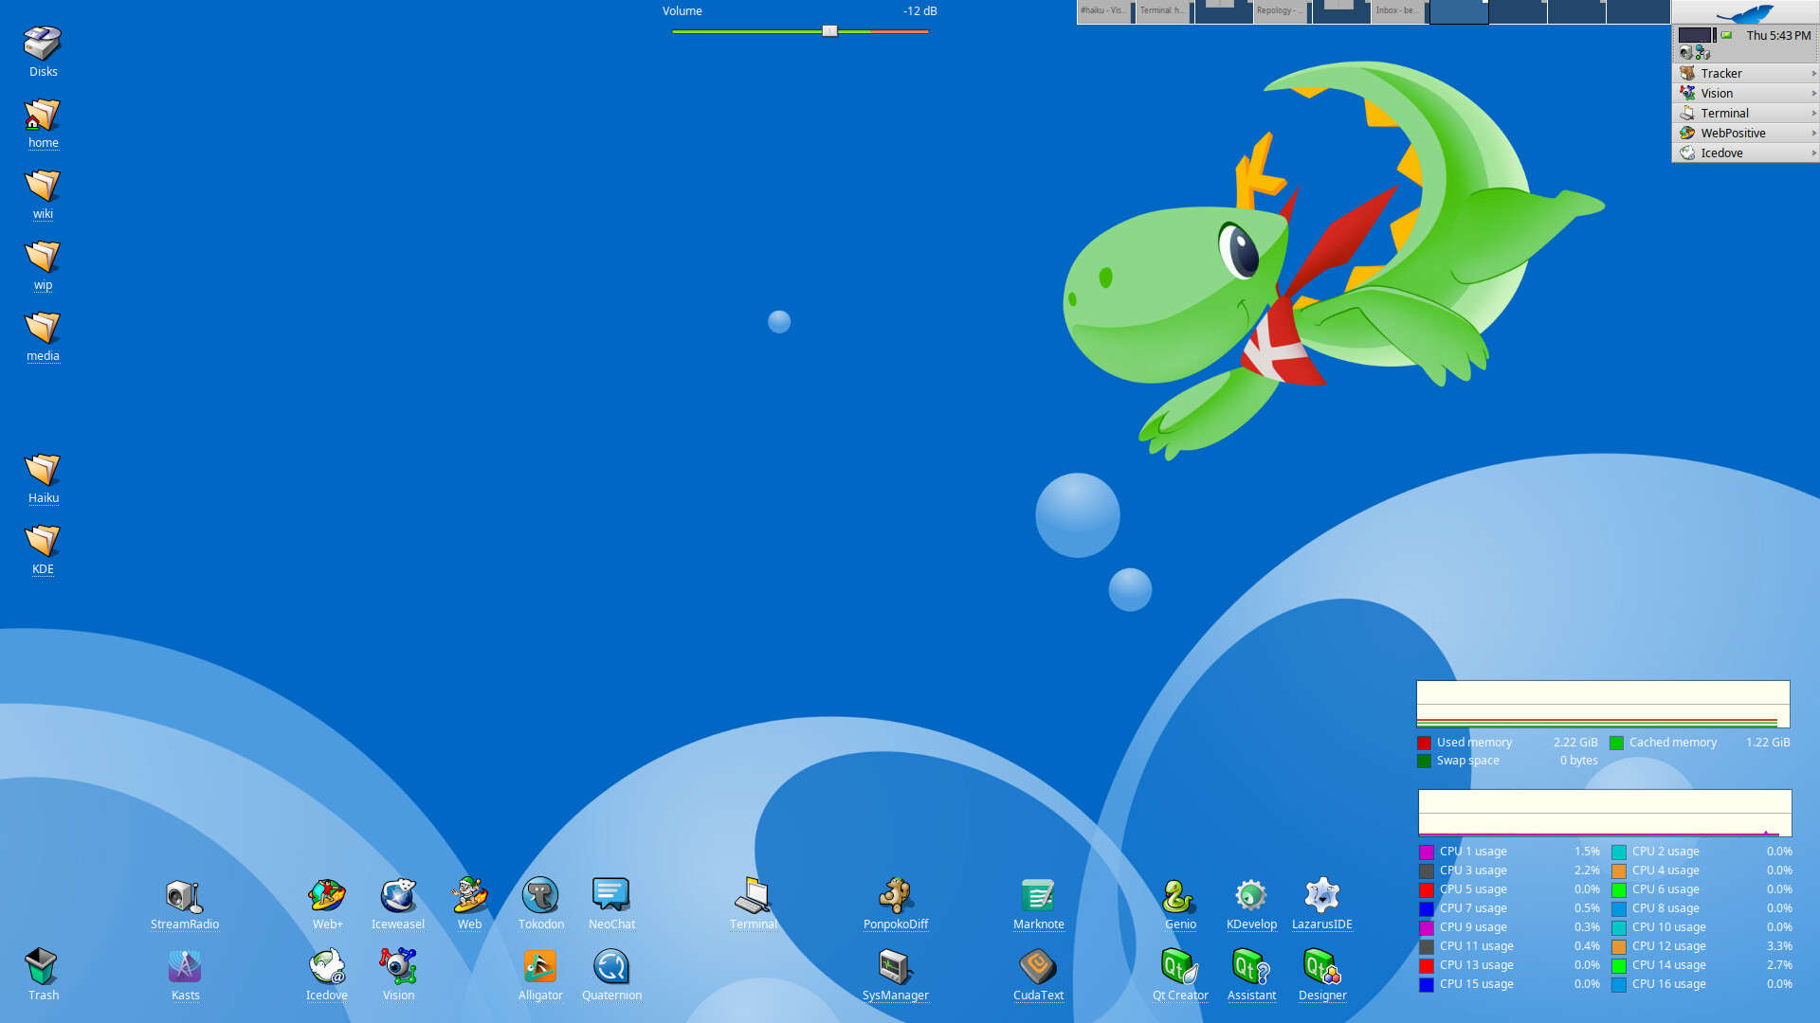Click the PonpokoDiff icon
The image size is (1820, 1023).
click(895, 896)
